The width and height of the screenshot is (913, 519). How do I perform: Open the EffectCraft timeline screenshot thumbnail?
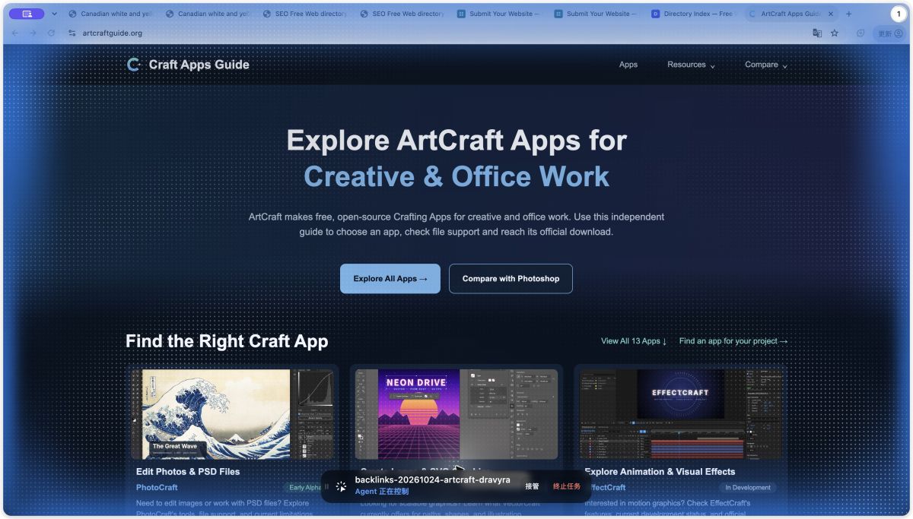pyautogui.click(x=680, y=414)
